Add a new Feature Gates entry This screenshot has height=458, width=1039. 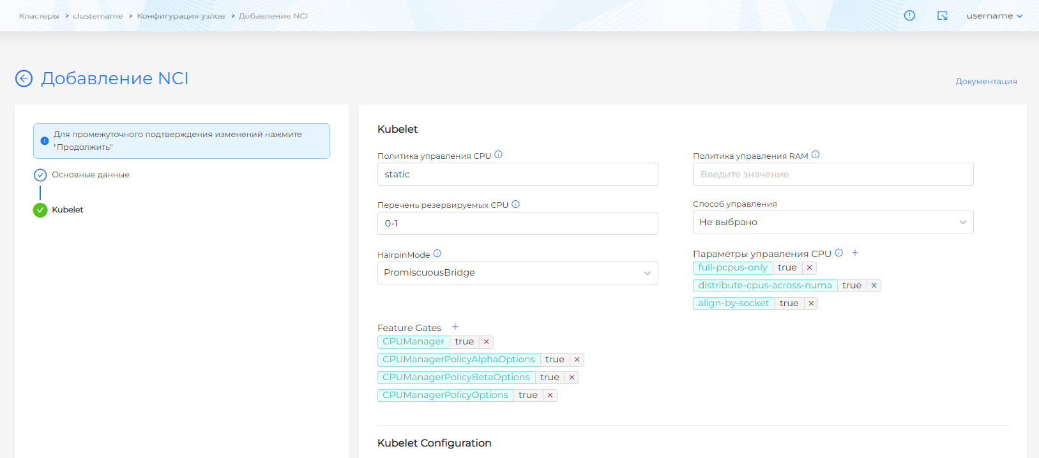tap(455, 327)
